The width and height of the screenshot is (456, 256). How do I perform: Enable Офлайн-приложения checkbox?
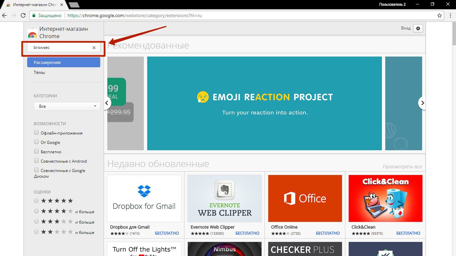click(36, 133)
